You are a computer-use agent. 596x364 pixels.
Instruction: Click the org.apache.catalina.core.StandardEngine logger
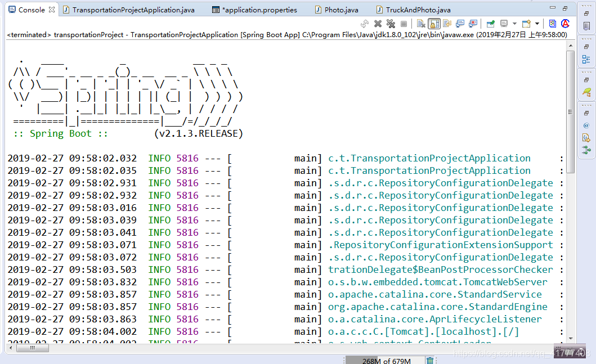437,307
